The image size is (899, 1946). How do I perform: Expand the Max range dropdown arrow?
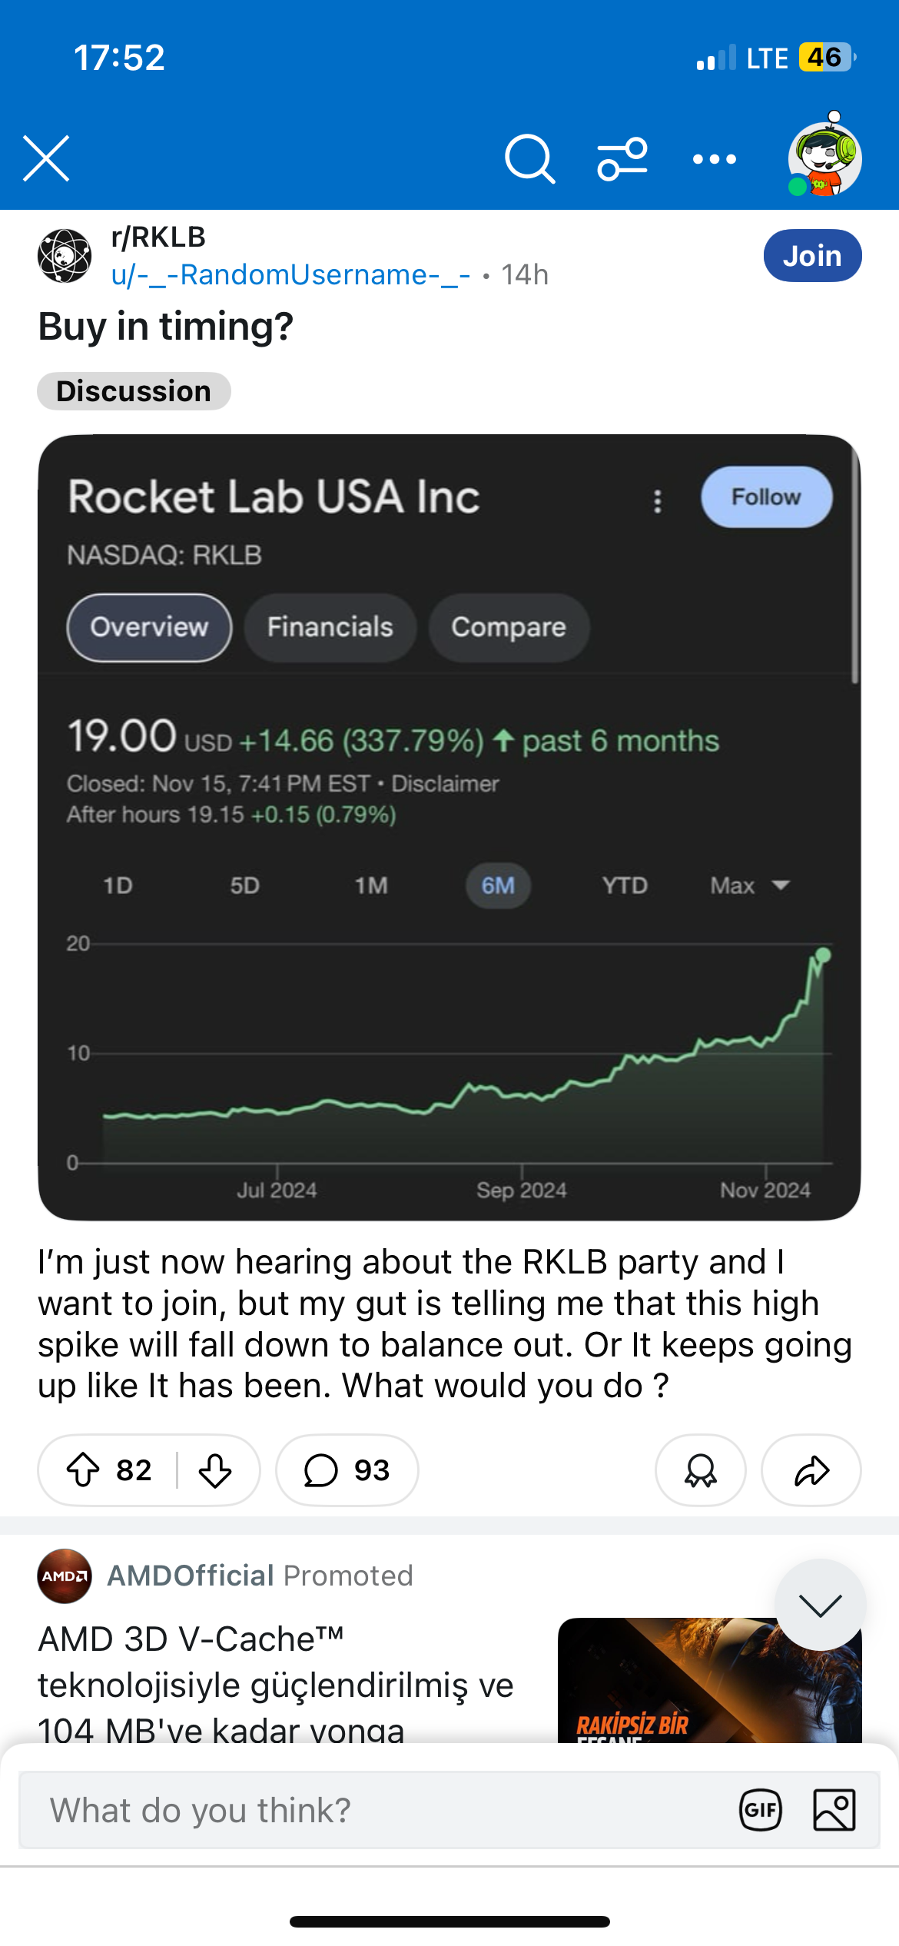point(781,885)
